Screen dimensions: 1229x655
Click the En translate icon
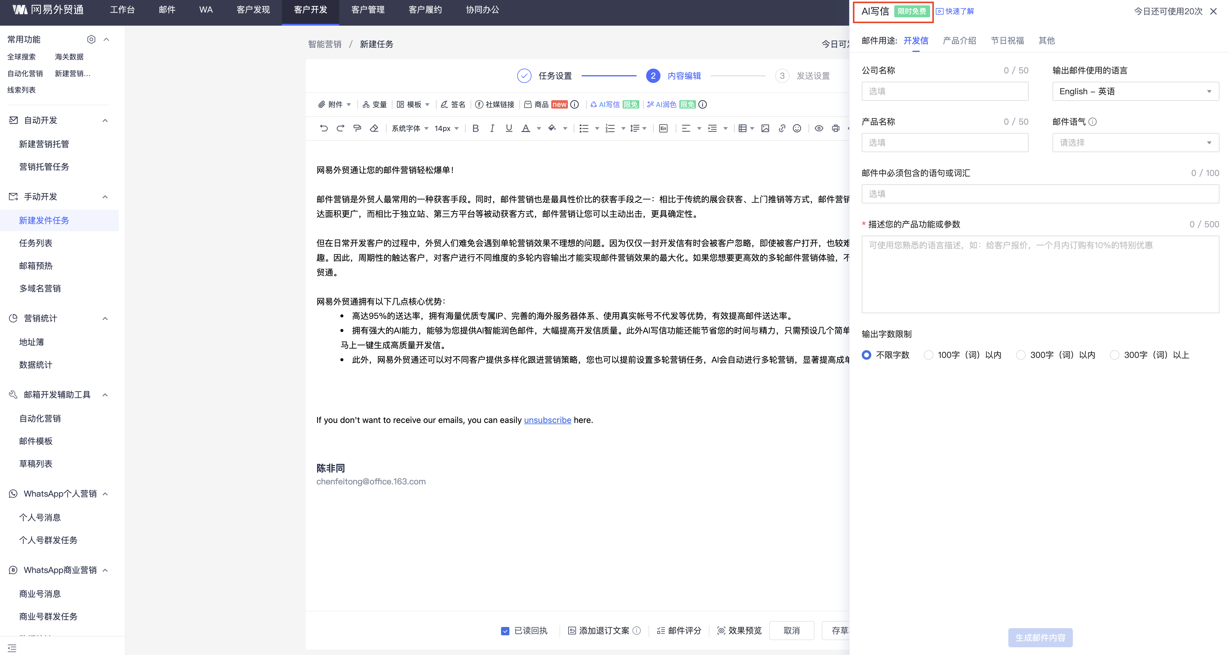(x=663, y=128)
